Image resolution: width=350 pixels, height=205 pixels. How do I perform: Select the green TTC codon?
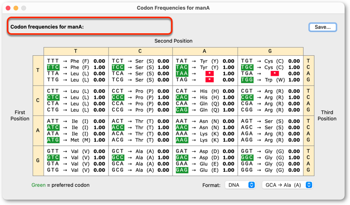(x=53, y=67)
